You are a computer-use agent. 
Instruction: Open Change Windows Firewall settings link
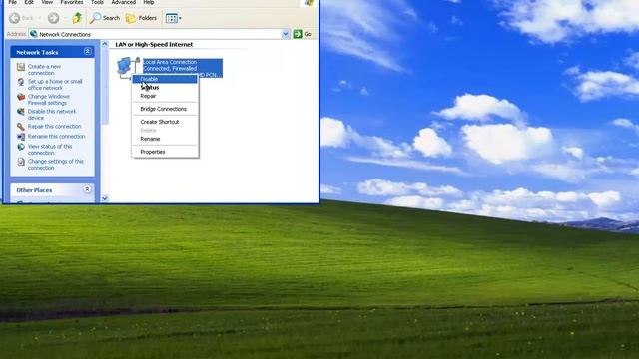click(x=48, y=100)
